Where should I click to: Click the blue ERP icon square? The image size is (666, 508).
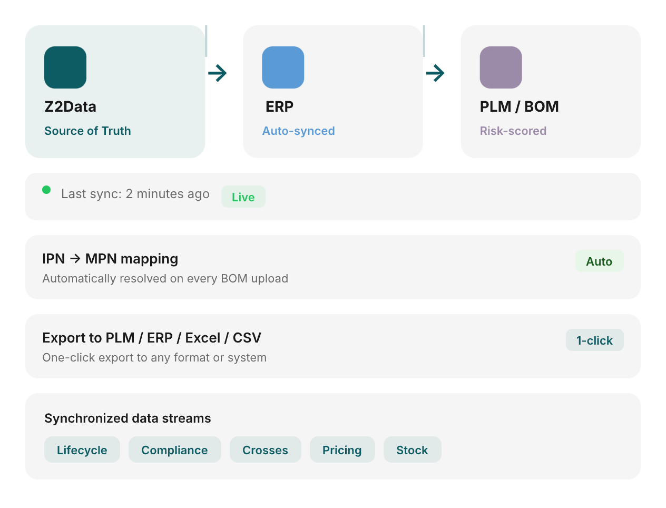[x=283, y=67]
